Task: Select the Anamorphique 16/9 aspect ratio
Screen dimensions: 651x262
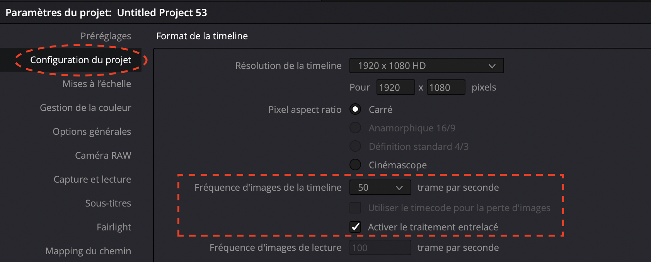Action: coord(355,128)
